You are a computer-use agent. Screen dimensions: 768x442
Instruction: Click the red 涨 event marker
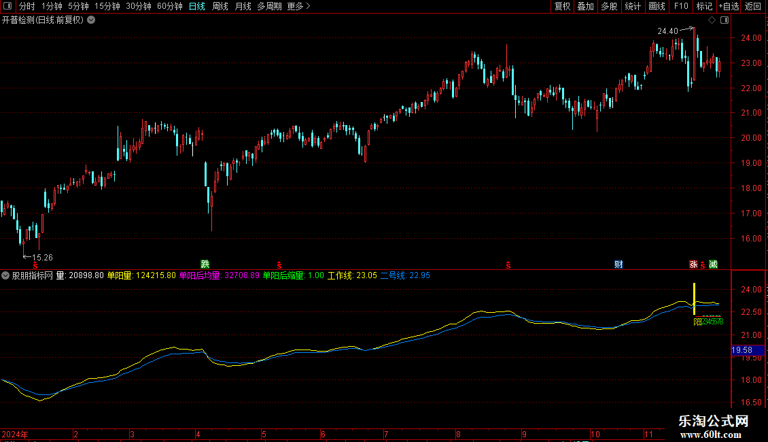pos(693,265)
